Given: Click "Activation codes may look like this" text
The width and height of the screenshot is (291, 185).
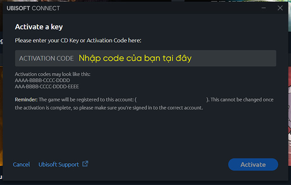Looking at the screenshot, I should 52,74.
